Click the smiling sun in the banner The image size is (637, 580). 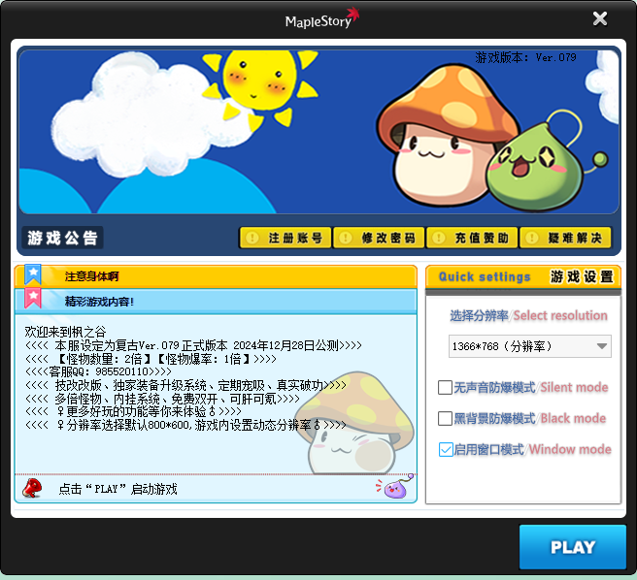pyautogui.click(x=260, y=87)
